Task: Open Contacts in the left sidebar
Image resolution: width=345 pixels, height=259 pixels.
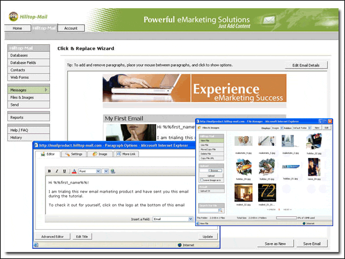Action: 29,70
